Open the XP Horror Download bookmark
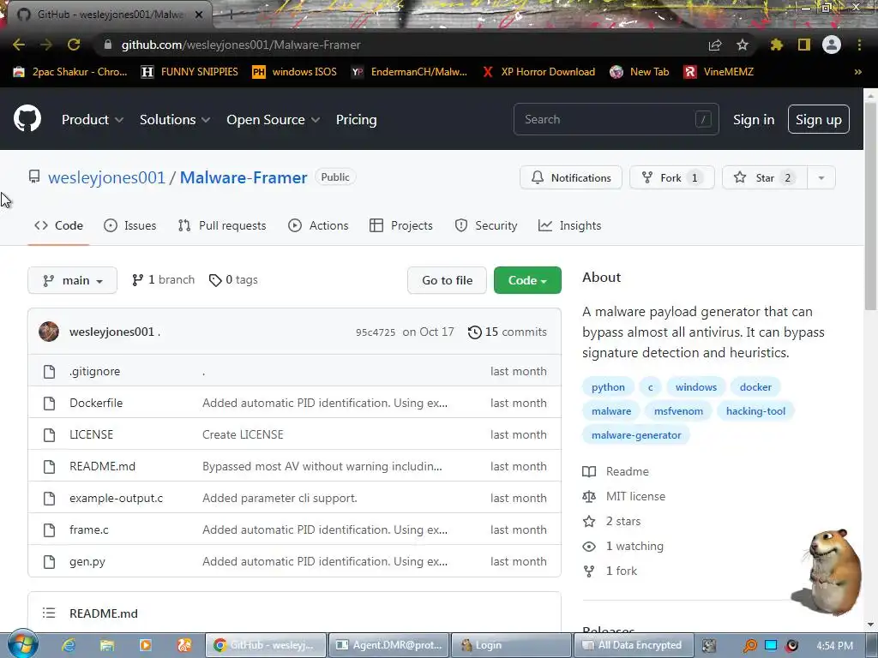Screen dimensions: 878x658 [x=538, y=72]
